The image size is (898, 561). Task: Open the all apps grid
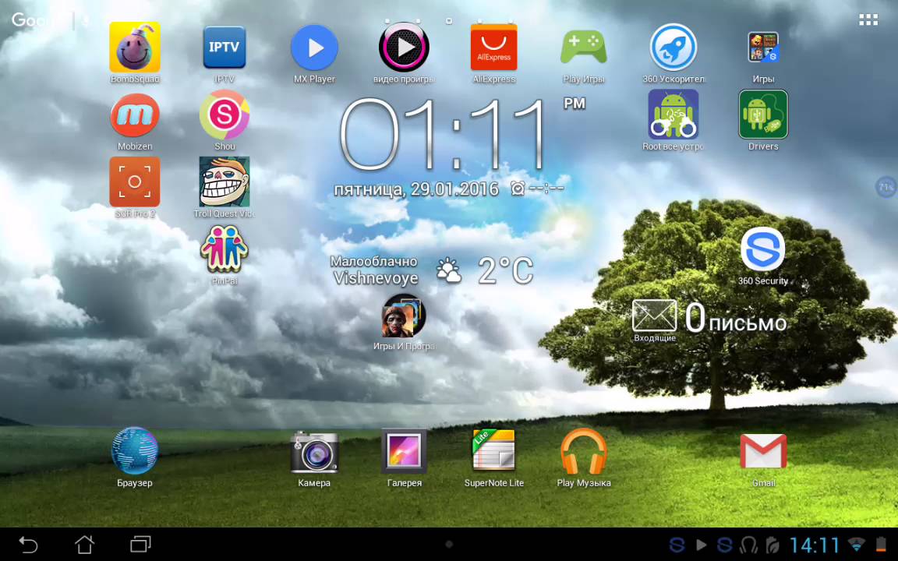coord(868,20)
